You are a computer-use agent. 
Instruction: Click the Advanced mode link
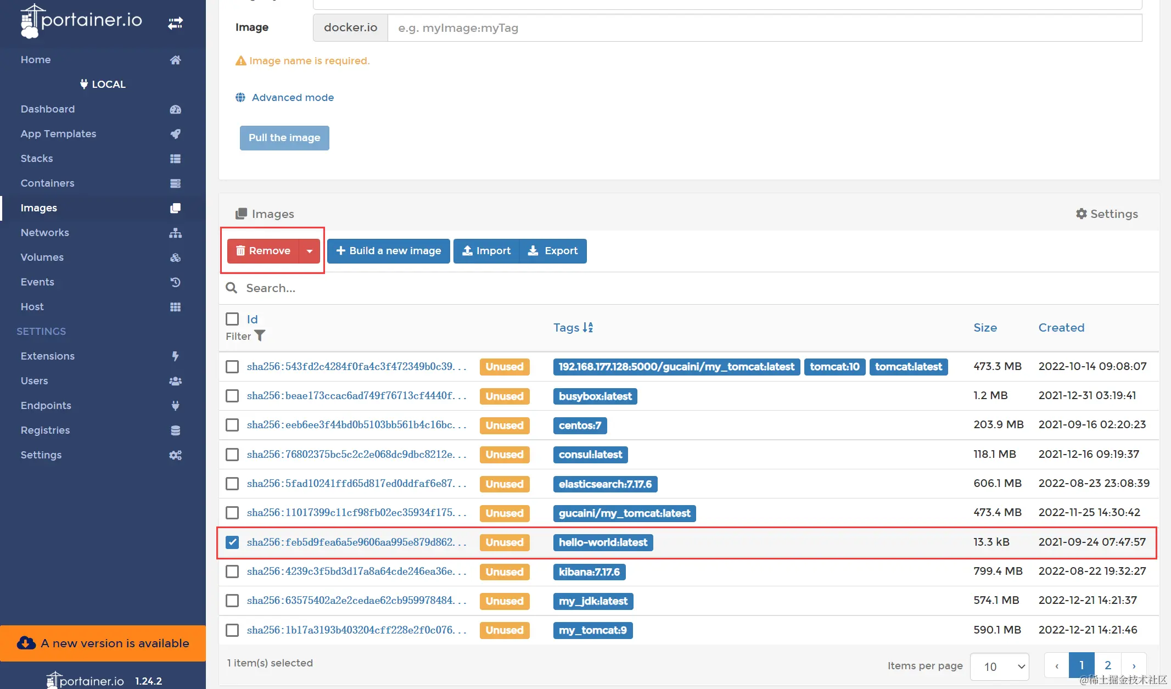click(x=293, y=98)
